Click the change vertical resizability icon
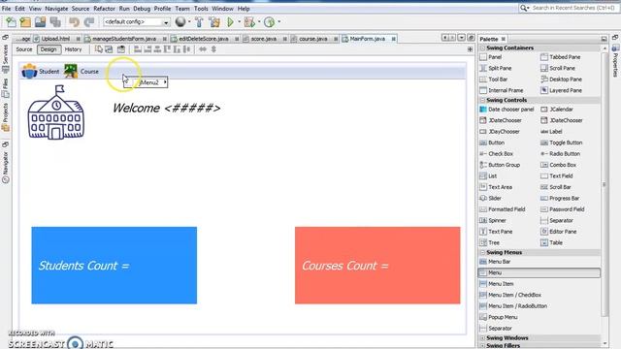621x349 pixels. [213, 49]
